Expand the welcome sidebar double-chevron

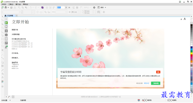(x=6, y=19)
